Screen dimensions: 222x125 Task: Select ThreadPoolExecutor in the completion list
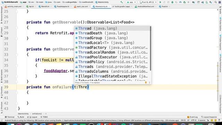click(112, 57)
